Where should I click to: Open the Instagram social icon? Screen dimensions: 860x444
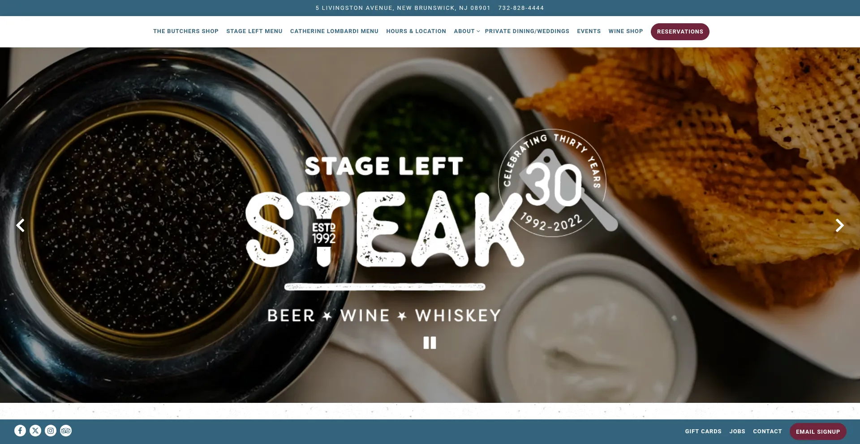point(51,431)
